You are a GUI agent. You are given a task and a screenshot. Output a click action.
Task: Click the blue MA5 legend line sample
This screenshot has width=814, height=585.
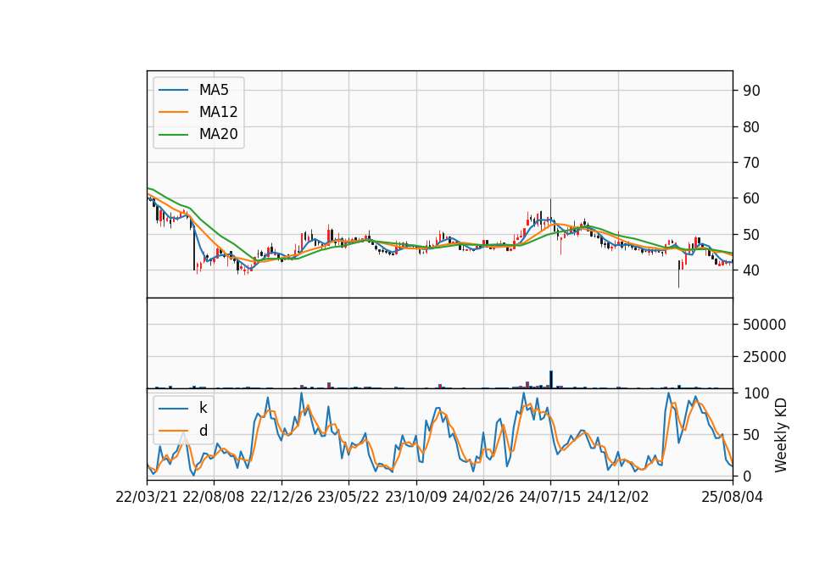tap(173, 90)
